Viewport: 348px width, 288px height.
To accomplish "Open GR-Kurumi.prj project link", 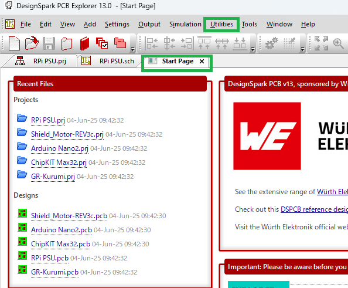I will click(x=53, y=177).
